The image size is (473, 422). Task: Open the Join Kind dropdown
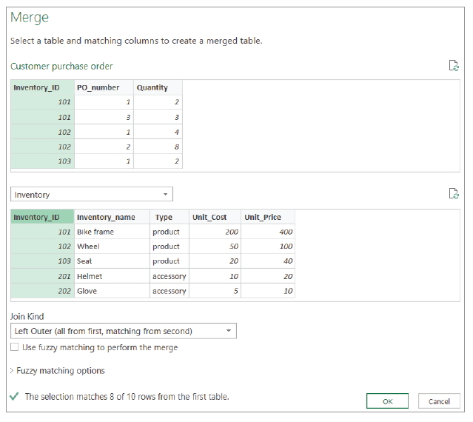point(124,331)
